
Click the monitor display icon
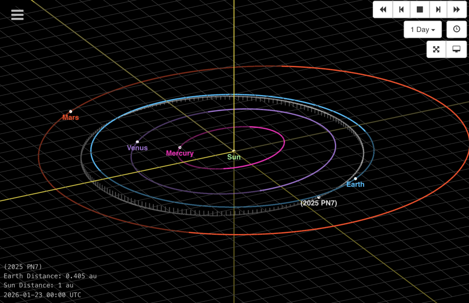tap(456, 49)
